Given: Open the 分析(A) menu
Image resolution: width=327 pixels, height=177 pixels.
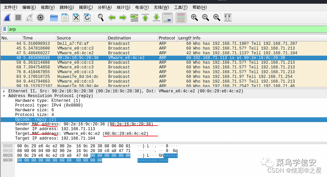Looking at the screenshot, I should [105, 7].
